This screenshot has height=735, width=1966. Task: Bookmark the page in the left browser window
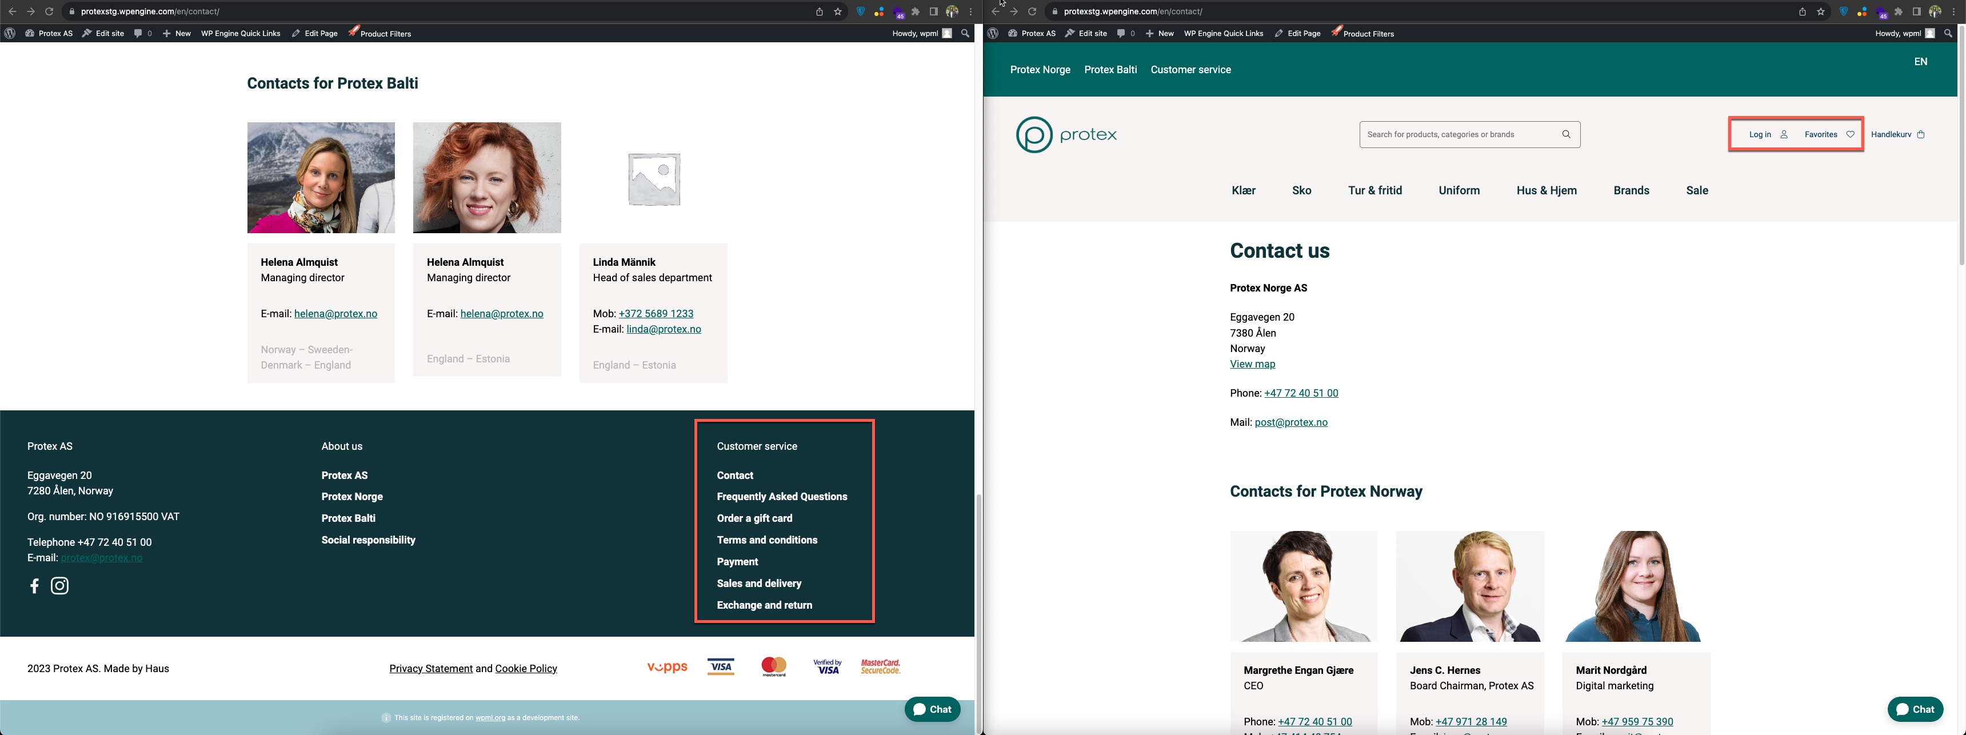[838, 11]
